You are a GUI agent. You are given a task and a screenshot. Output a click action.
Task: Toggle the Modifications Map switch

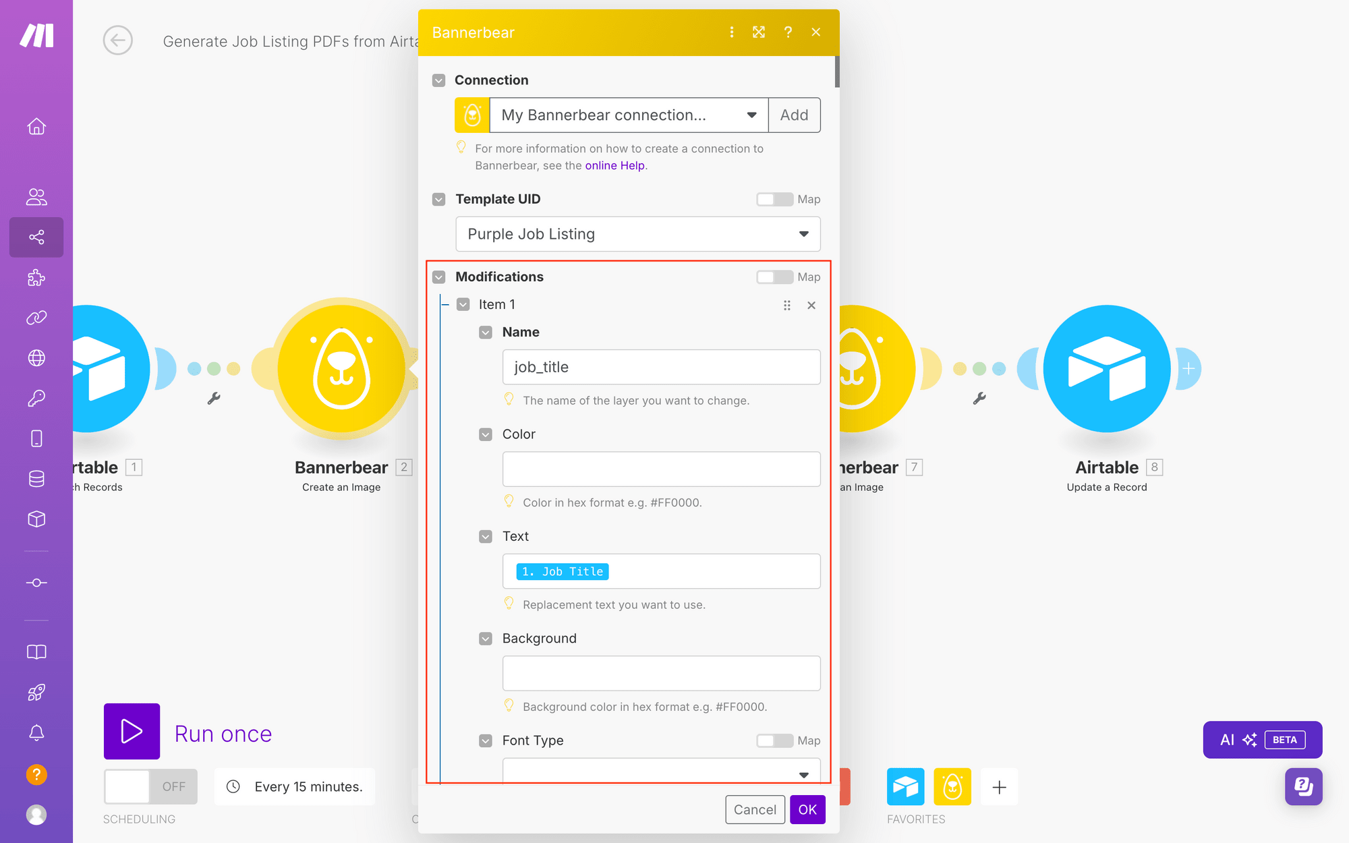(x=774, y=277)
